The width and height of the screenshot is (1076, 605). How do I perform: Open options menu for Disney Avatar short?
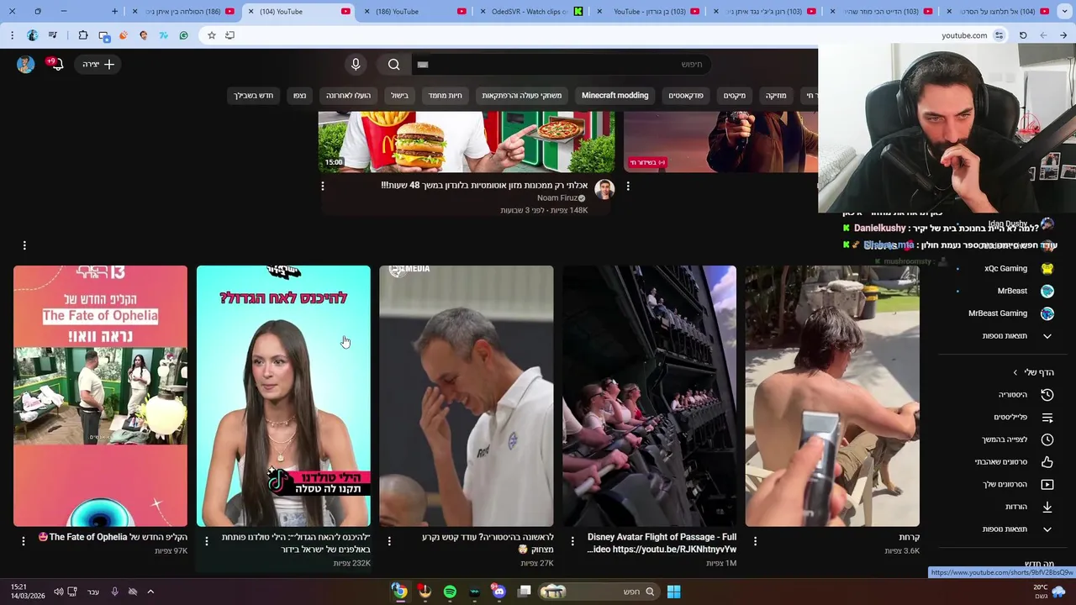point(572,541)
